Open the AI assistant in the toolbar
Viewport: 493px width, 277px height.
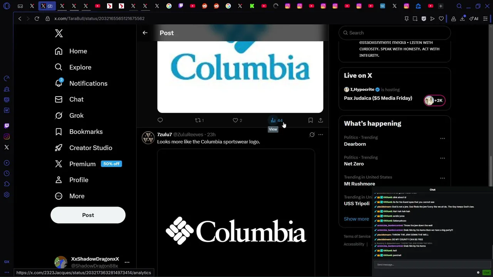[x=474, y=18]
